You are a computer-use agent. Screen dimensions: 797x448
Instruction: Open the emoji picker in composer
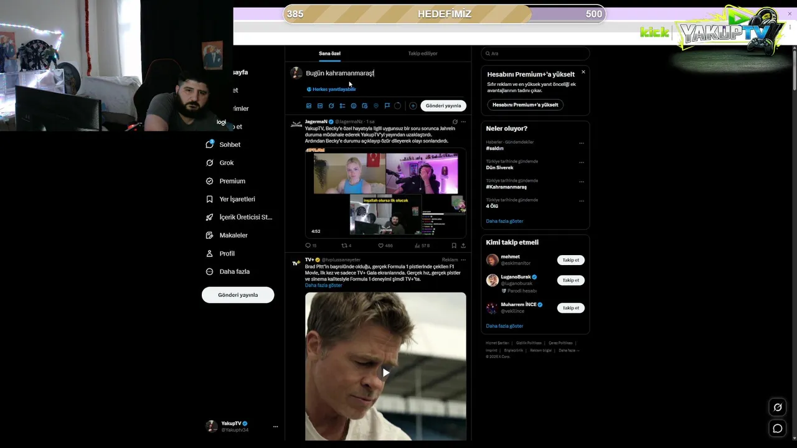[x=354, y=106]
